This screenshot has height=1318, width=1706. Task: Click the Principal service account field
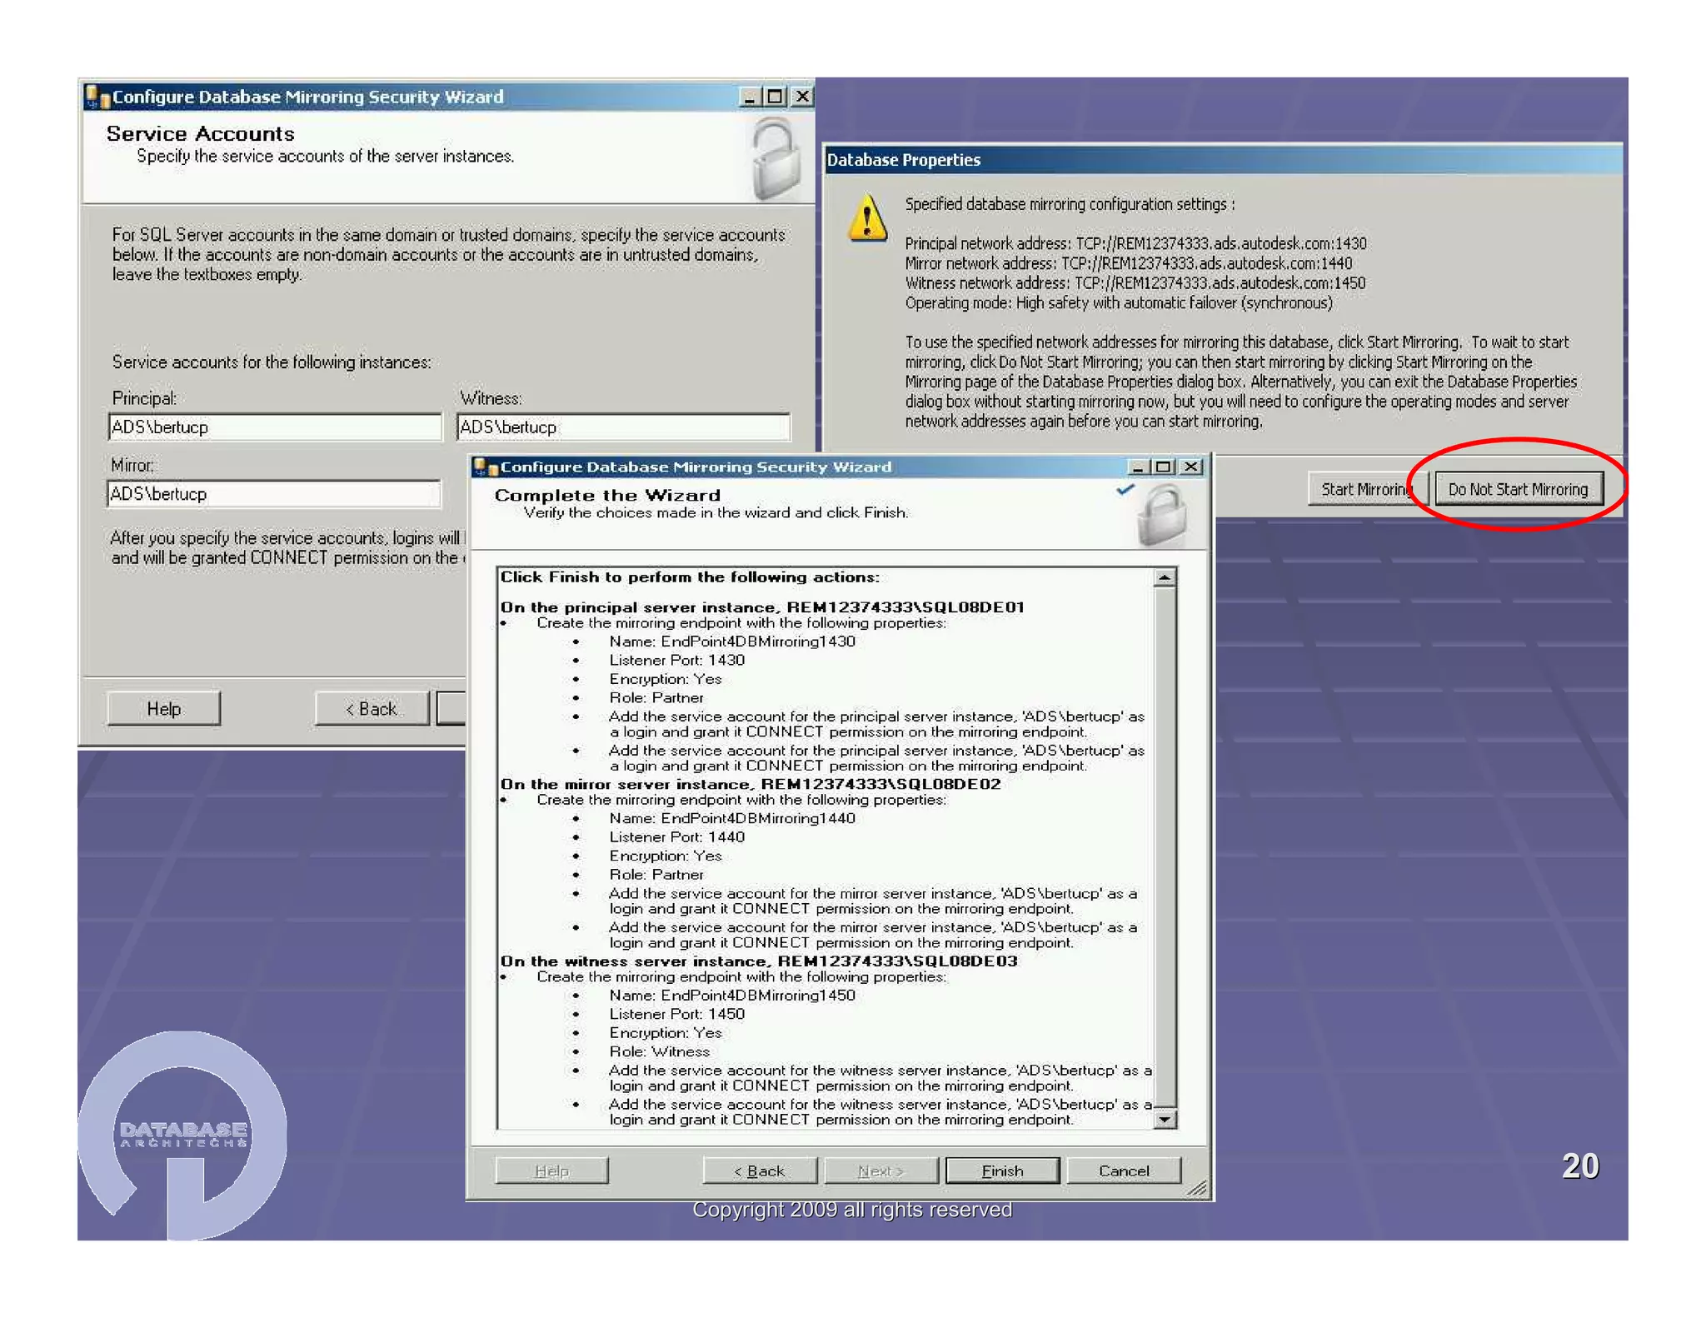pyautogui.click(x=275, y=427)
